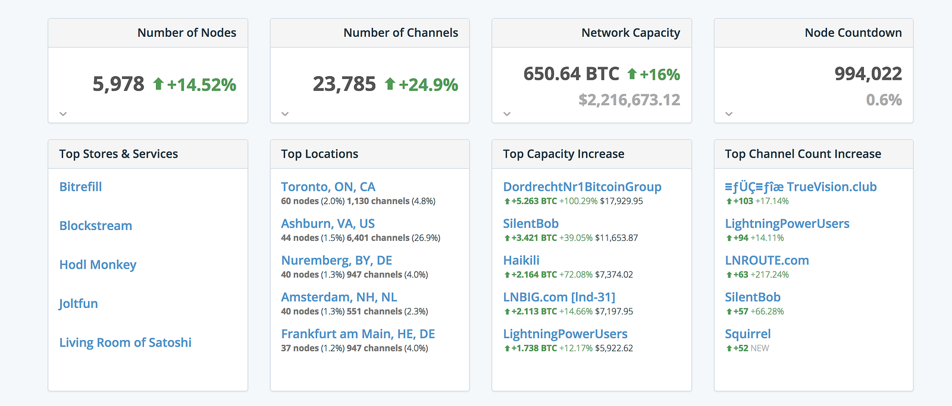The height and width of the screenshot is (406, 952).
Task: Open the Blockstream store link
Action: click(x=95, y=226)
